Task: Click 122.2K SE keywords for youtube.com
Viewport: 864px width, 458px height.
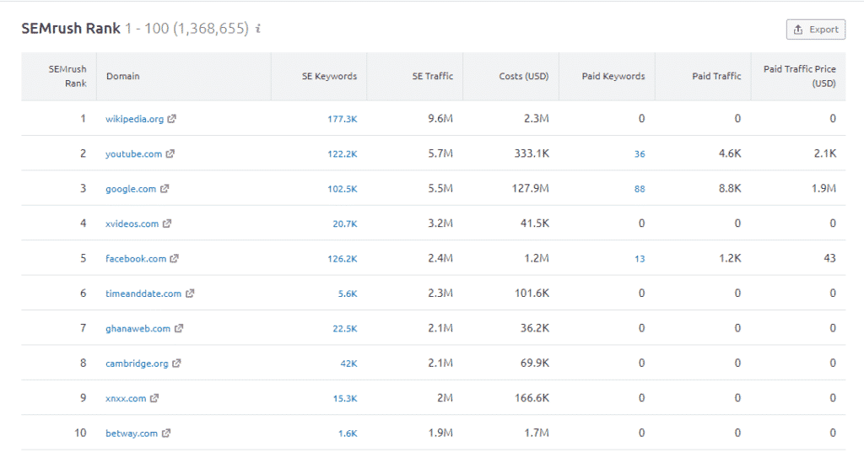Action: pos(343,154)
